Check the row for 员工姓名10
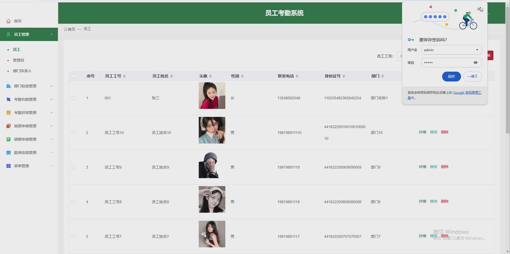The width and height of the screenshot is (510, 254). pyautogui.click(x=73, y=133)
